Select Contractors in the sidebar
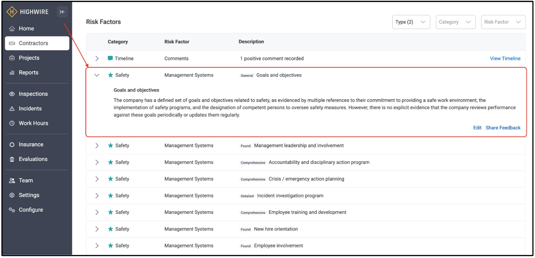Screen dimensions: 535x258 (x=37, y=43)
